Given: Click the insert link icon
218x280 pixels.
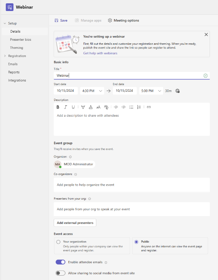Looking at the screenshot, I should click(149, 107).
